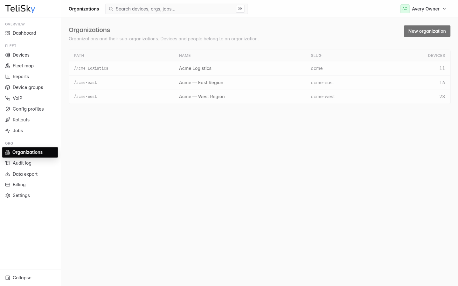Click the NAME column header
The height and width of the screenshot is (286, 458).
tap(185, 56)
